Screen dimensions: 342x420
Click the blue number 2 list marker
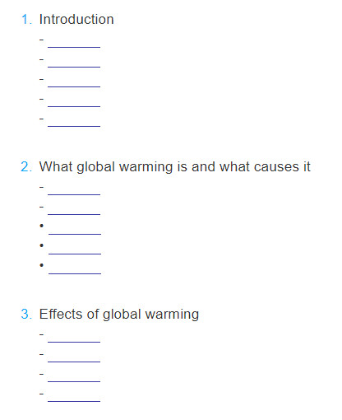(x=26, y=167)
